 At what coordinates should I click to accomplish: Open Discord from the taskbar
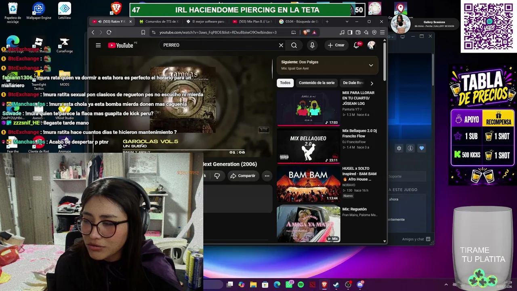coord(360,285)
